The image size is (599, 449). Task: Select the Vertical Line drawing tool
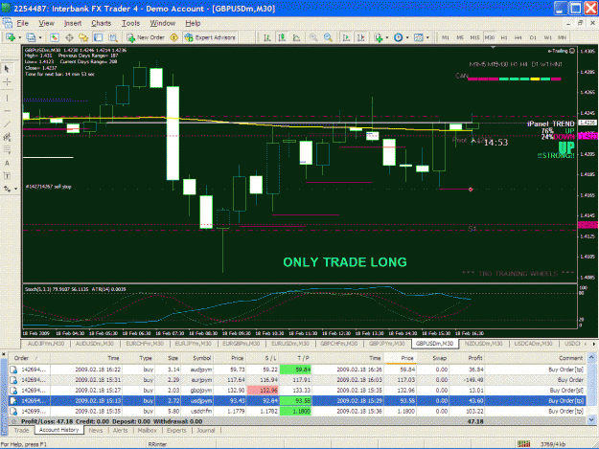[x=7, y=98]
